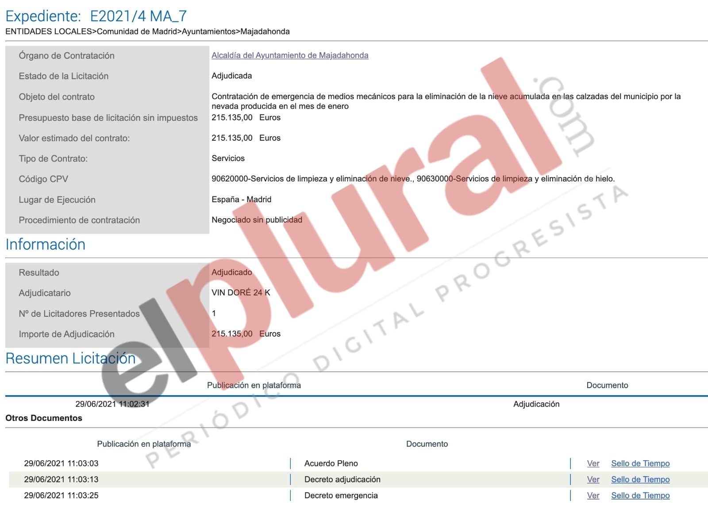Click Presupuesto base de licitación sin impuestos label
Image resolution: width=708 pixels, height=512 pixels.
click(x=108, y=118)
